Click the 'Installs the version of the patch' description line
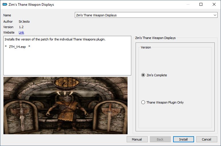The image size is (221, 146). click(x=55, y=39)
